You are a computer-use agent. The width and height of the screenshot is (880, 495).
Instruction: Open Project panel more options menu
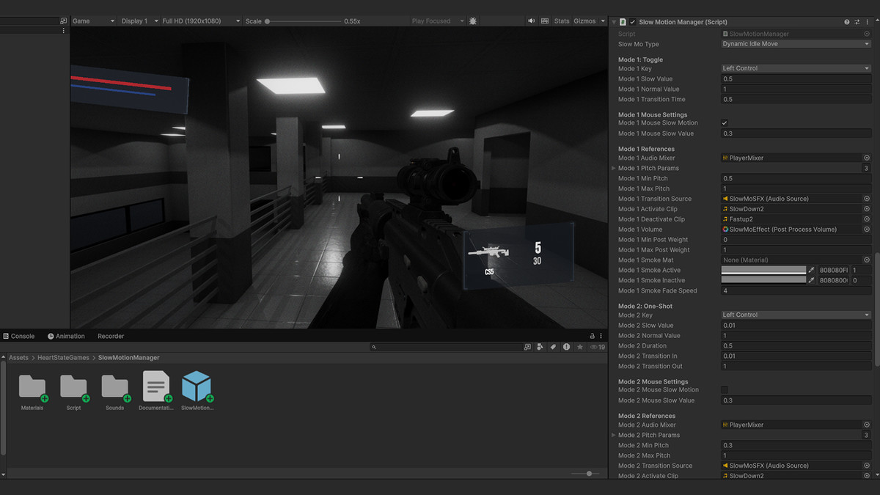(x=601, y=336)
